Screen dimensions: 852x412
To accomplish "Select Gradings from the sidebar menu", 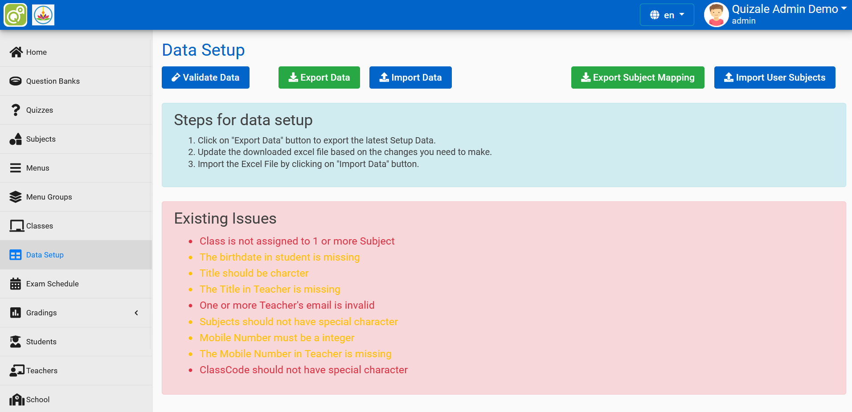I will [42, 313].
